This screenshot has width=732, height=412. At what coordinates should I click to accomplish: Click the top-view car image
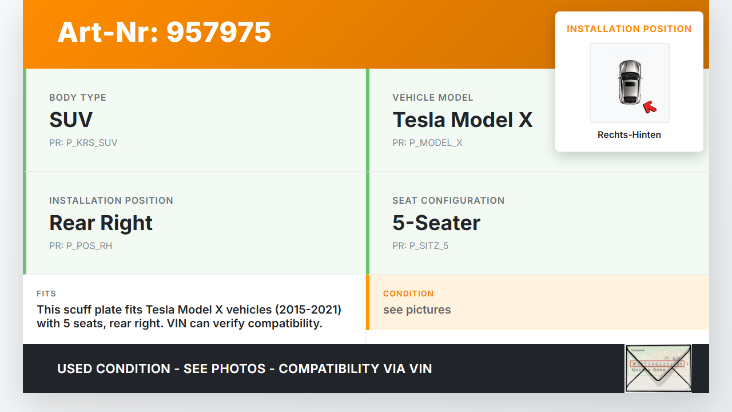point(629,82)
